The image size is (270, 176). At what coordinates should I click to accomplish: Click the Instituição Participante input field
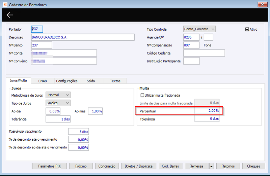191,61
